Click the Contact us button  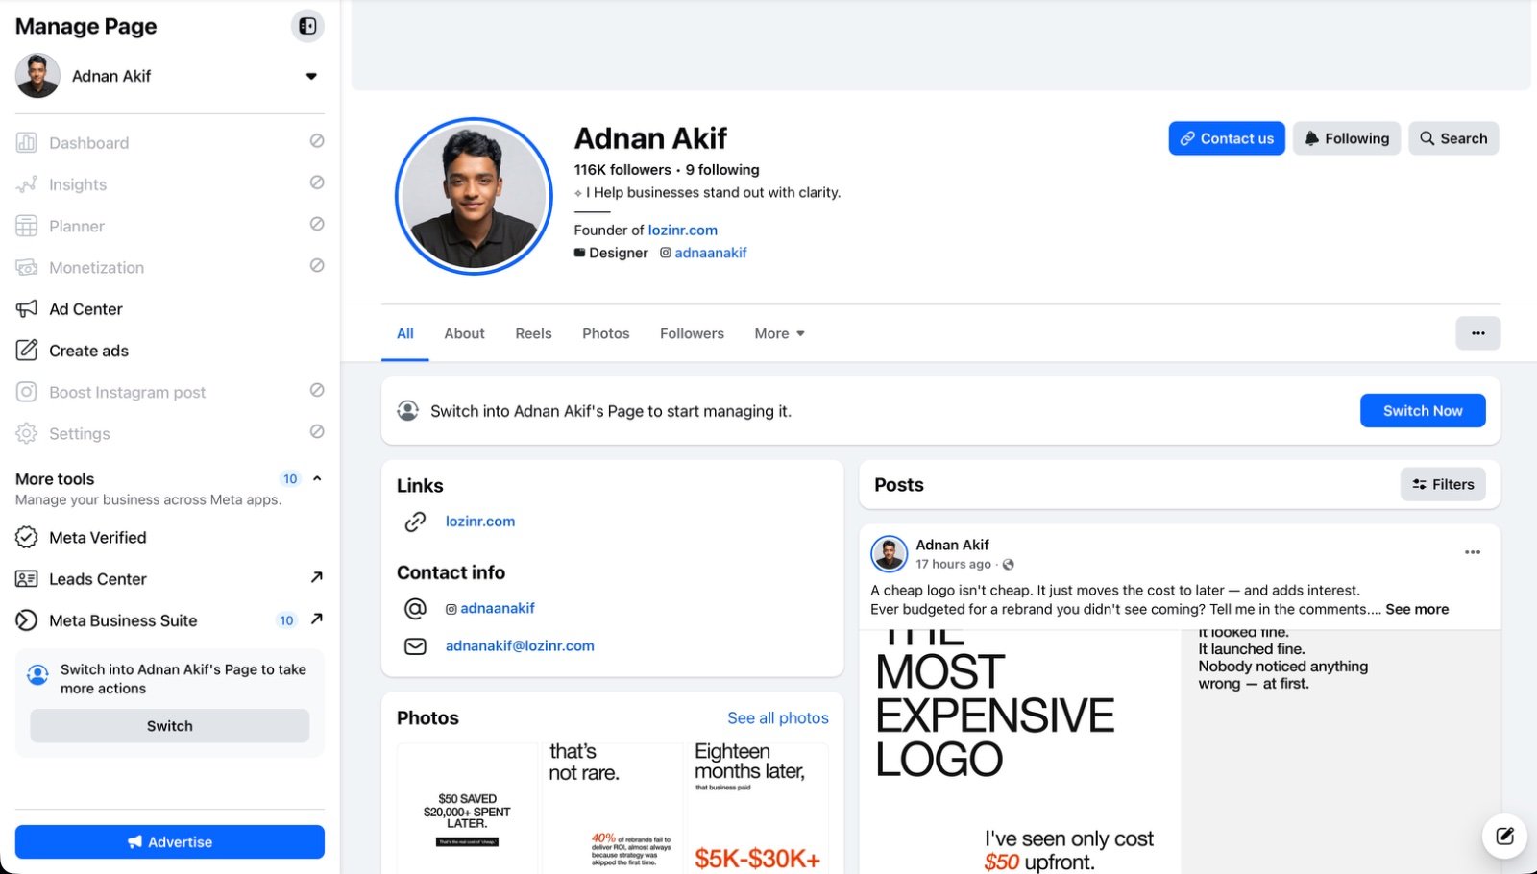(1227, 138)
